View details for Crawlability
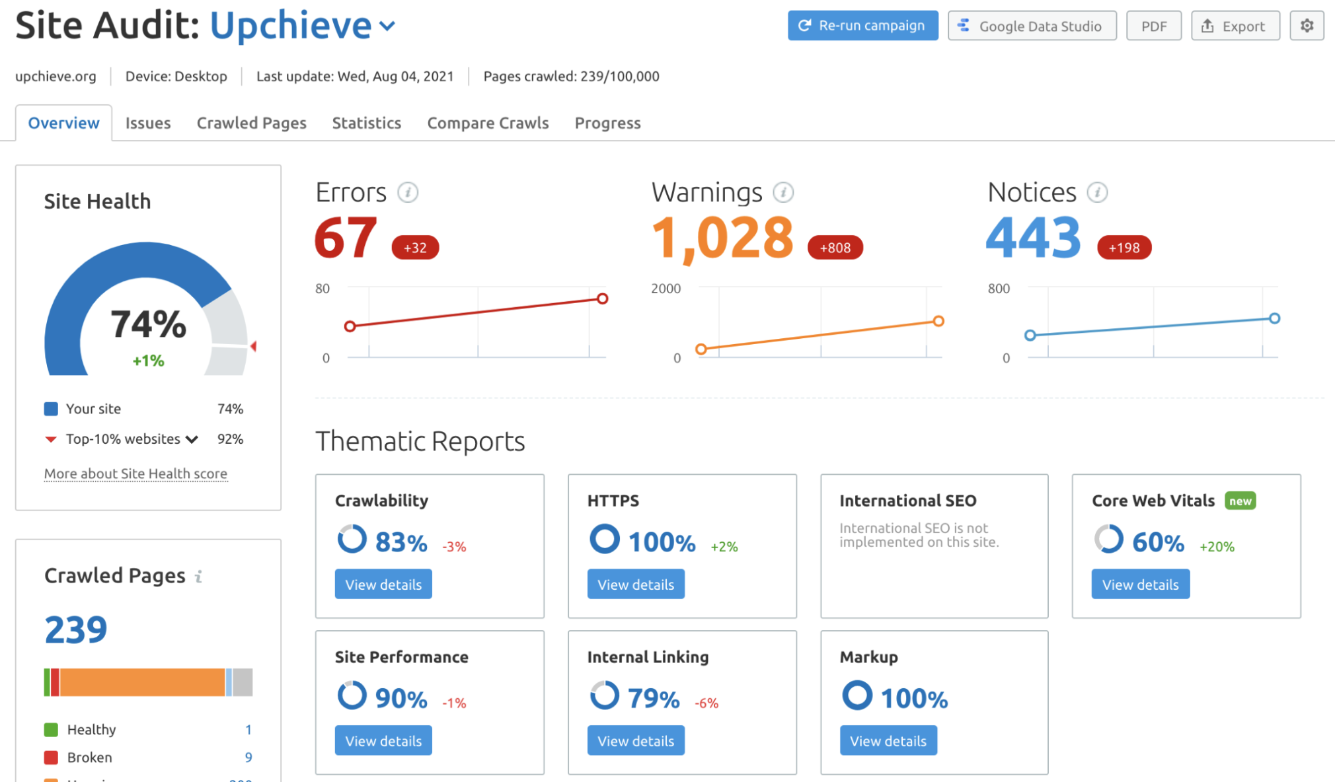 point(383,585)
